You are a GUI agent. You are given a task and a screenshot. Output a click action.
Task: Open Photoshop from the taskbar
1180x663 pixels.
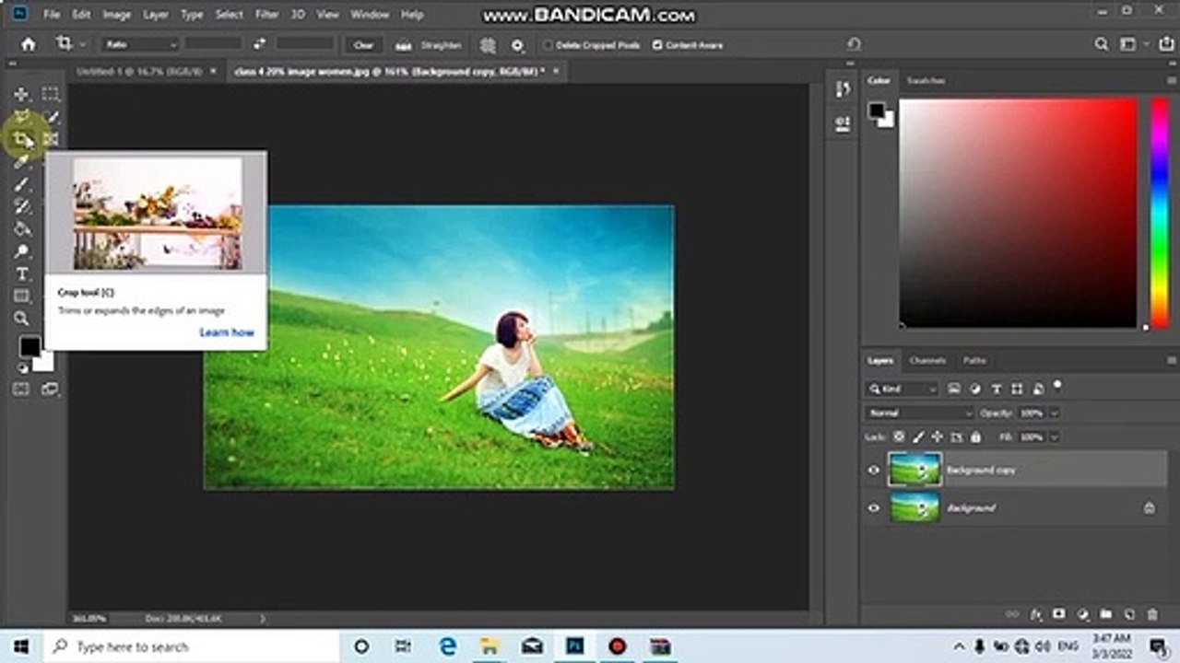(575, 646)
